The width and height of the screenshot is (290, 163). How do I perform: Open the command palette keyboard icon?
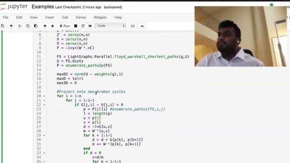tap(133, 26)
